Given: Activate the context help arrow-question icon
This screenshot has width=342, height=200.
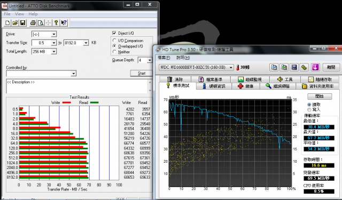Looking at the screenshot, I should point(64,22).
